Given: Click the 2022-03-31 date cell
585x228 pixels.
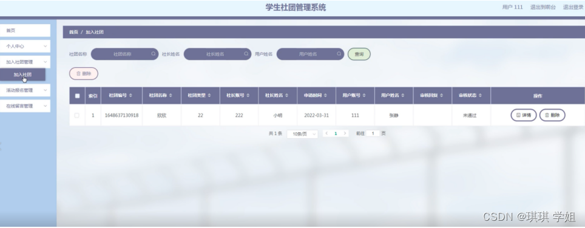Looking at the screenshot, I should tap(316, 115).
